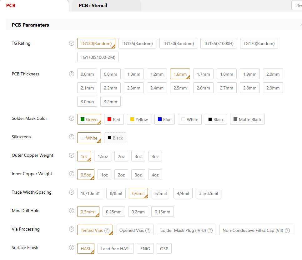Choose 2.9mm board thickness
The width and height of the screenshot is (302, 260).
click(273, 88)
